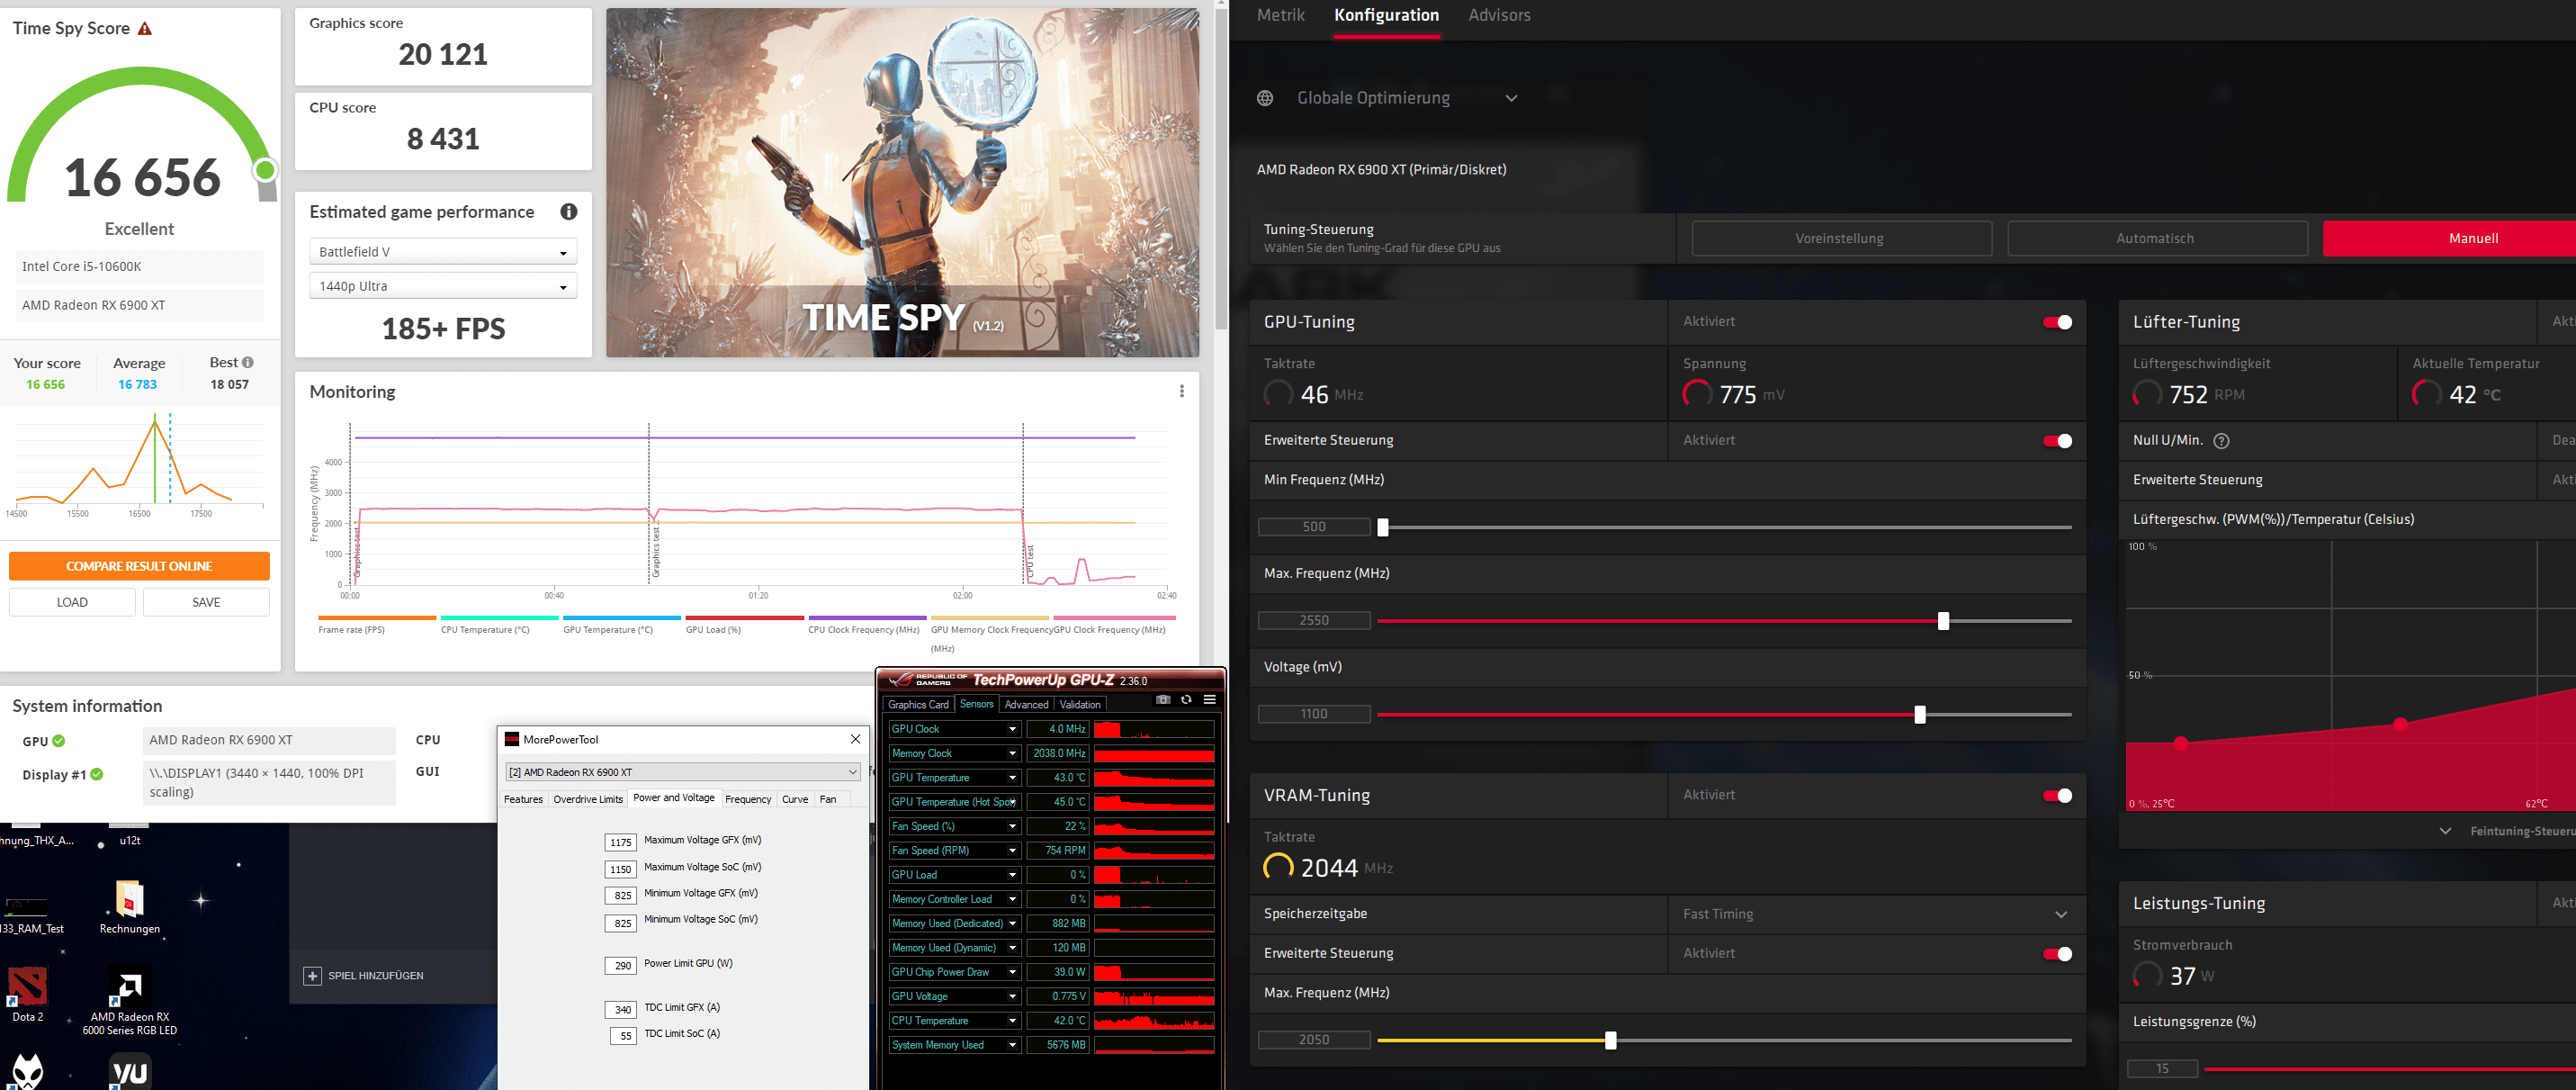Image resolution: width=2576 pixels, height=1090 pixels.
Task: Open estimated game performance info icon
Action: pos(569,212)
